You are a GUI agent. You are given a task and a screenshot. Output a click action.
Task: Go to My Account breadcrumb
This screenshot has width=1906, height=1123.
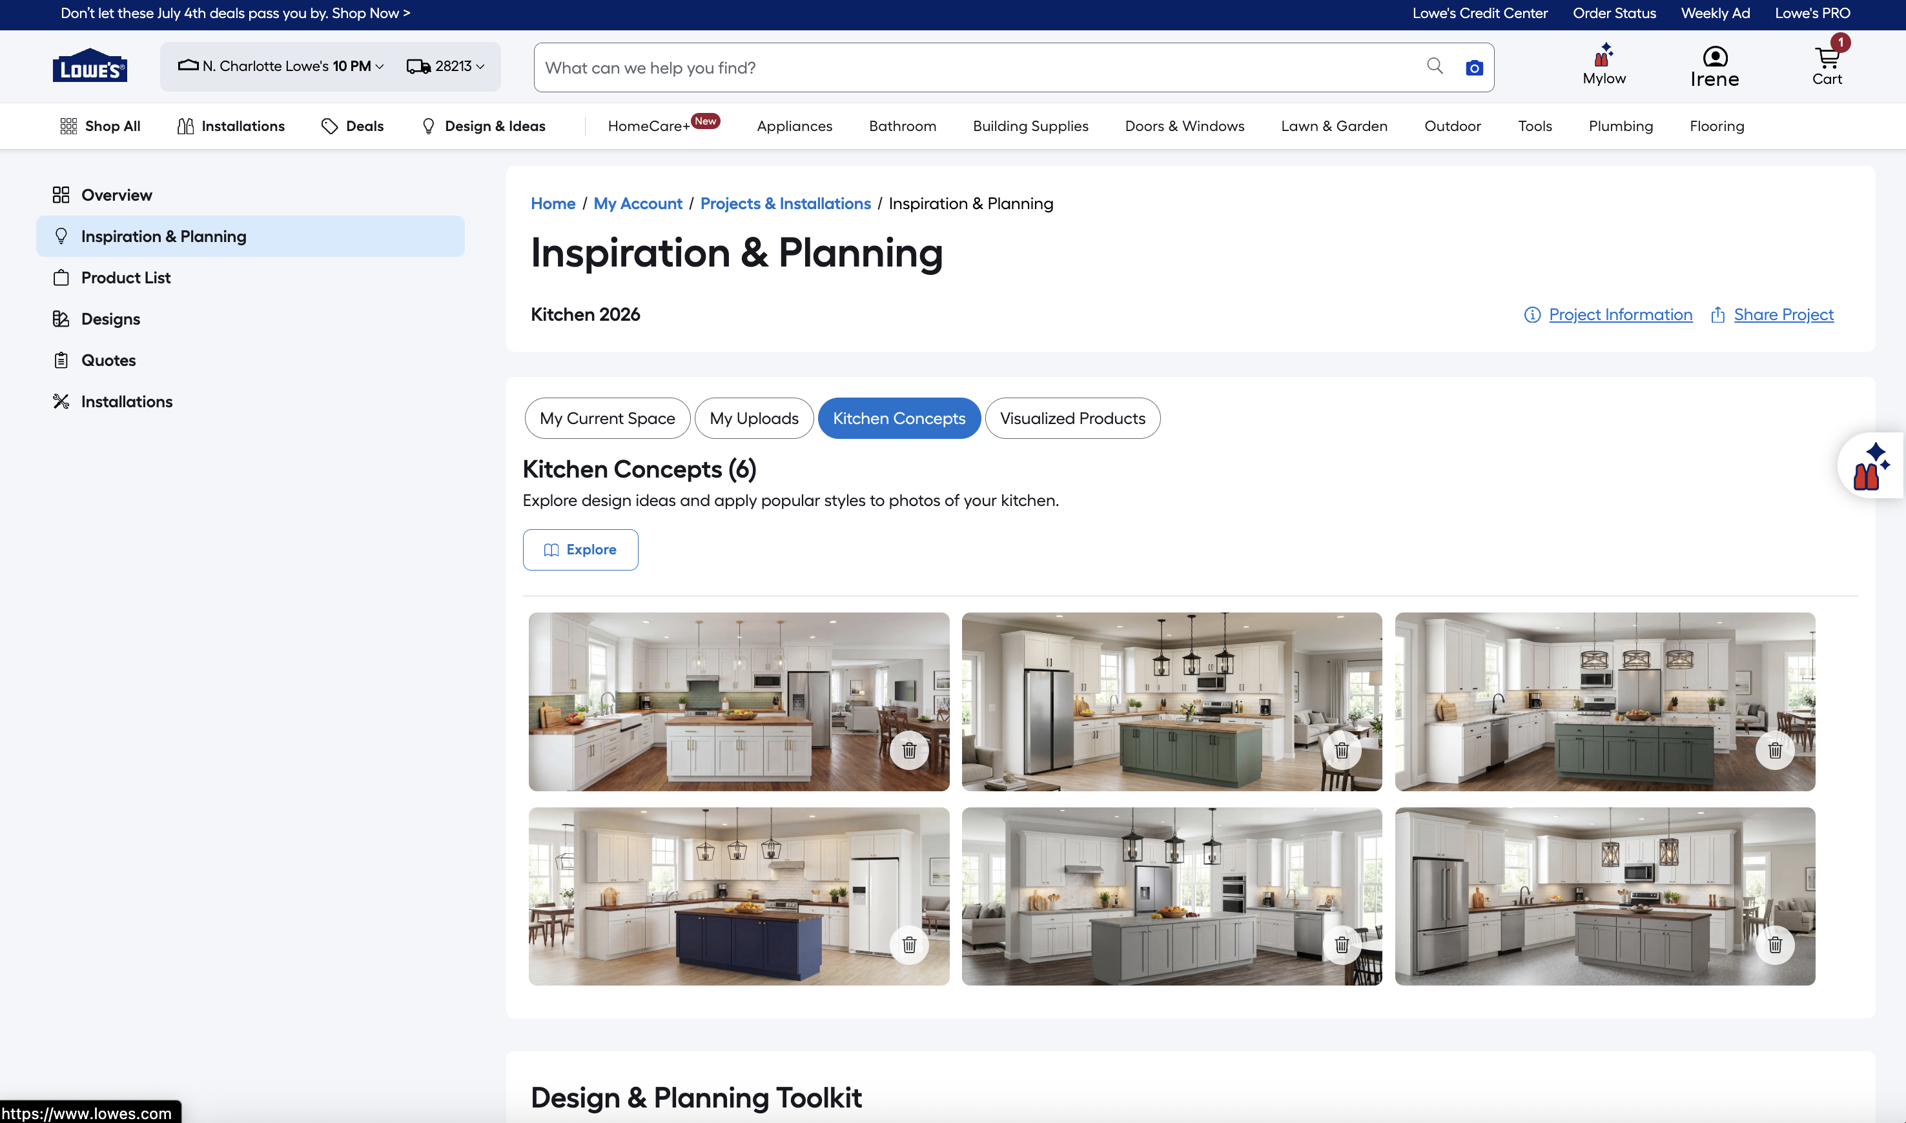point(637,203)
